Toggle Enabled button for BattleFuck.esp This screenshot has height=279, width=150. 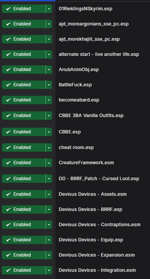[24, 85]
